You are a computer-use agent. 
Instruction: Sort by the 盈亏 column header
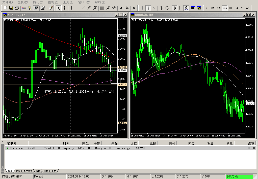click(245, 143)
